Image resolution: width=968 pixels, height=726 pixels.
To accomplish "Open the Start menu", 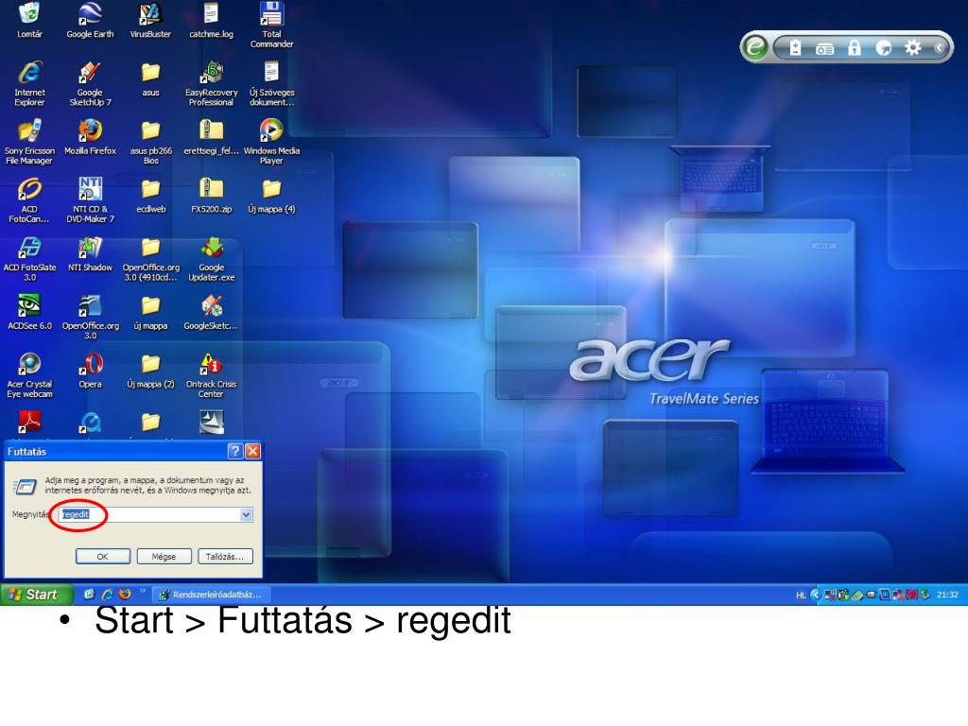I will pyautogui.click(x=37, y=595).
